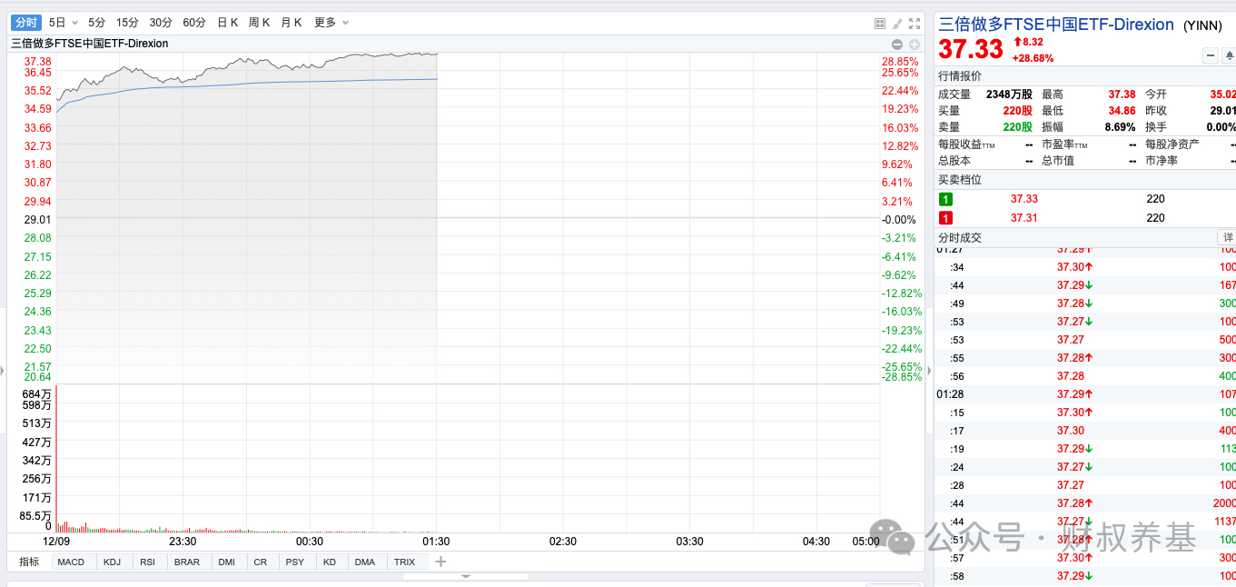Click 最低 value 34.86
The image size is (1236, 587).
1122,110
